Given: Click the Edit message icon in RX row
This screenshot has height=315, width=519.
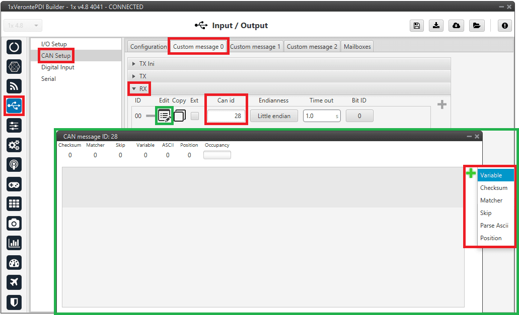Looking at the screenshot, I should click(x=164, y=116).
